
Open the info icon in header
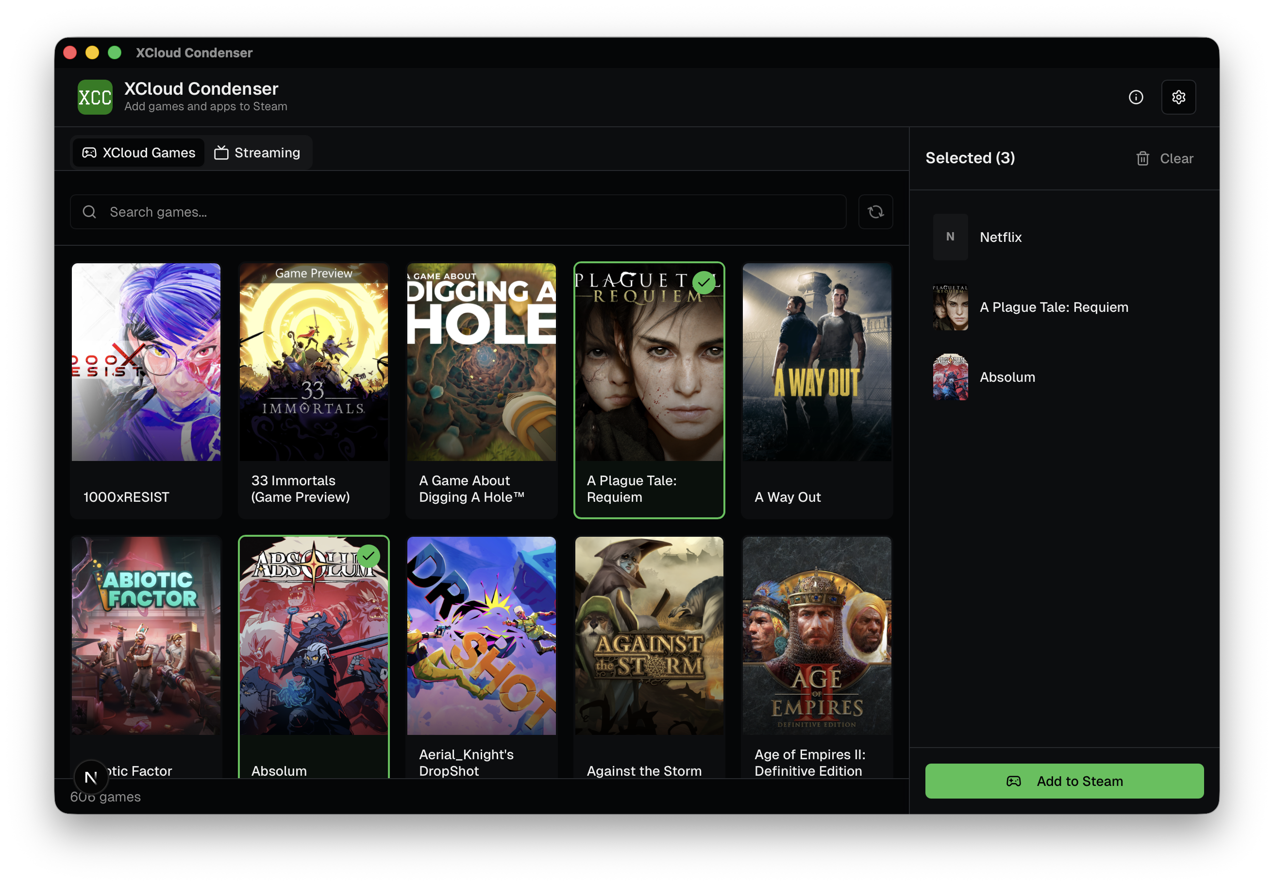pos(1135,97)
